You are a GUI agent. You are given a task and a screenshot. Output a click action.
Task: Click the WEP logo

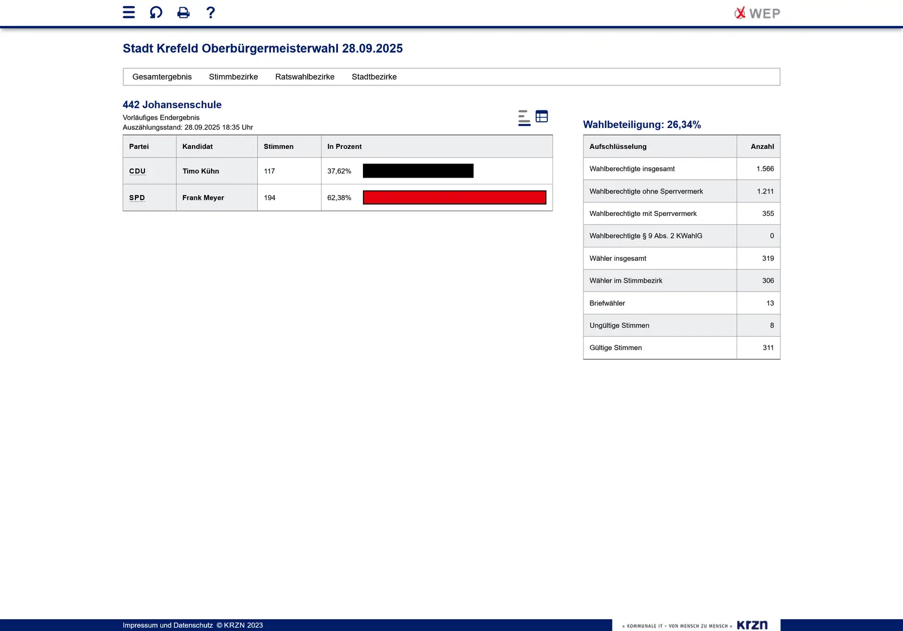[757, 13]
